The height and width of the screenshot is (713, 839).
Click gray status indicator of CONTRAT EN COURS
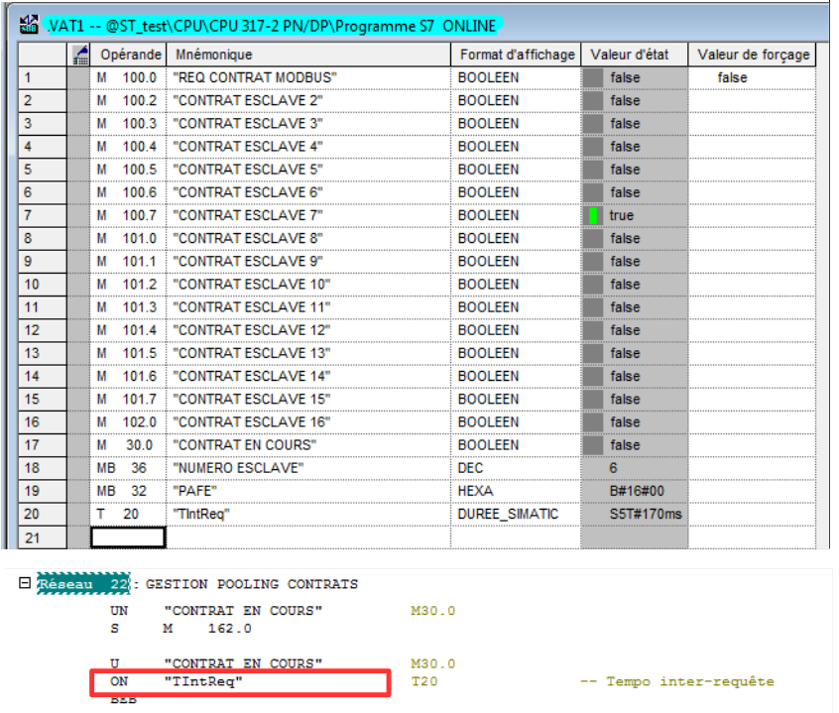tap(593, 444)
